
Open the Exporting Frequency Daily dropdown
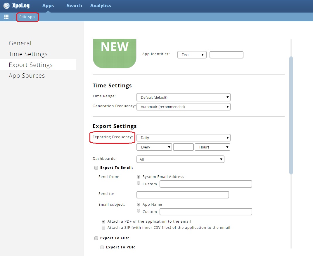[x=183, y=138]
